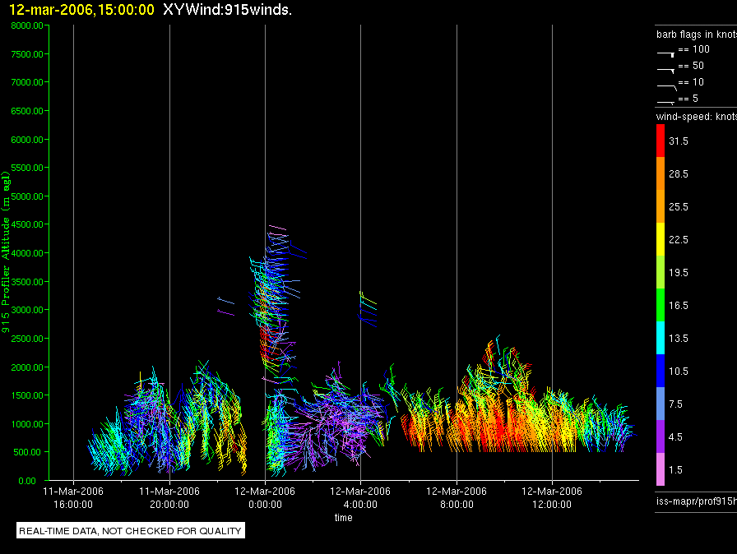This screenshot has width=737, height=554.
Task: Click the cyan 13.5 knots color band
Action: 661,338
